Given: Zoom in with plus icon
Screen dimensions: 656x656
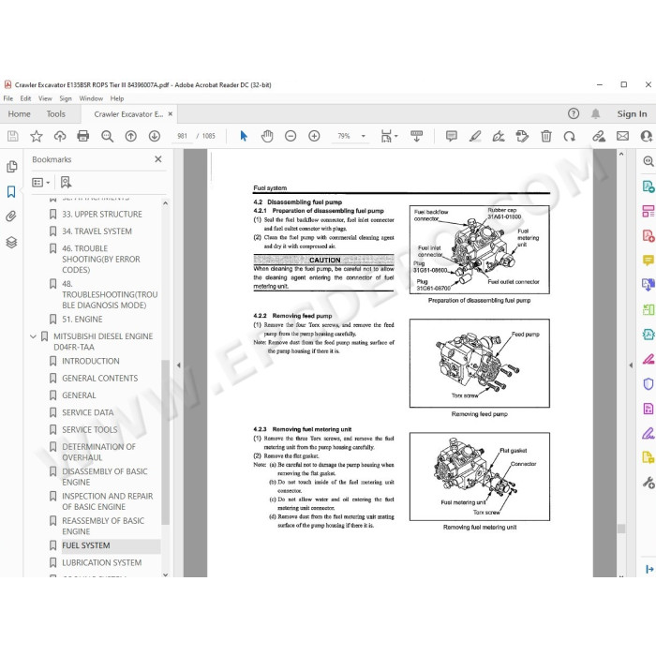Looking at the screenshot, I should pyautogui.click(x=314, y=136).
